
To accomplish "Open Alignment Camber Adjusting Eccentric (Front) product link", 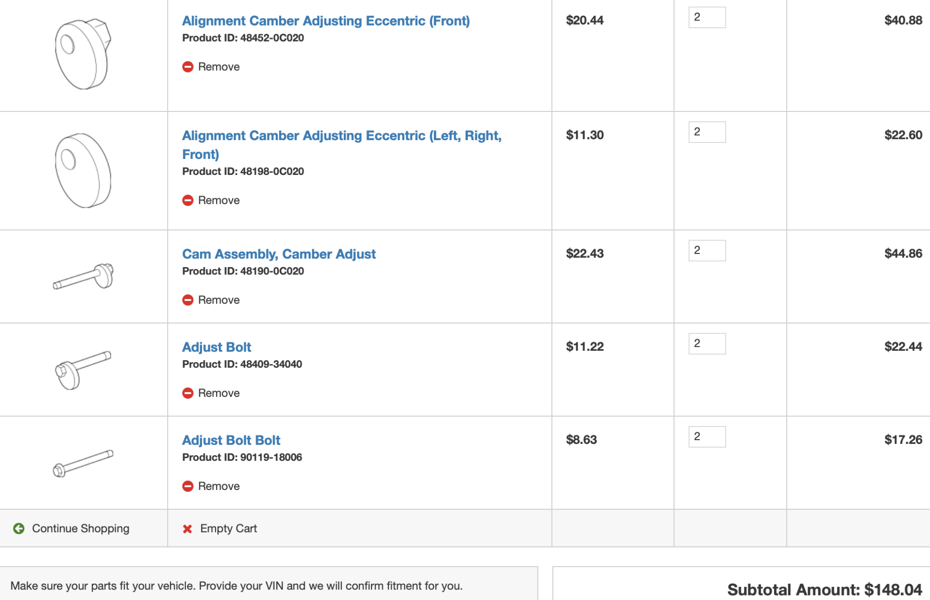I will click(325, 21).
